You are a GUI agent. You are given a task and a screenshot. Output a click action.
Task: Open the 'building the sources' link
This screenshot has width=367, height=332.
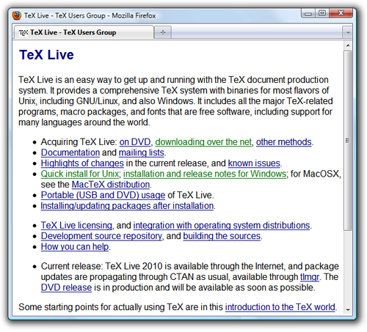tap(222, 236)
